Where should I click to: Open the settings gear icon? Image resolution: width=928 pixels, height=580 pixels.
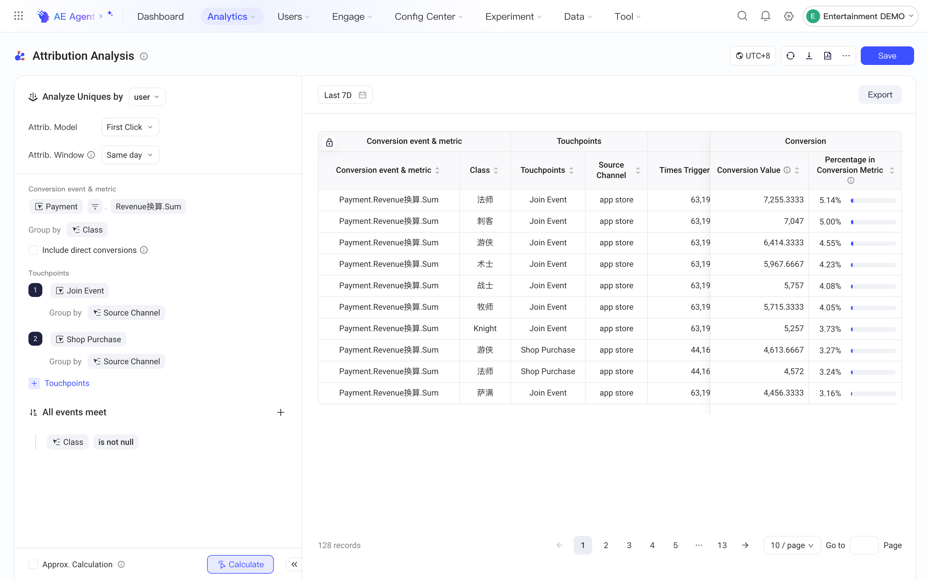click(x=789, y=16)
